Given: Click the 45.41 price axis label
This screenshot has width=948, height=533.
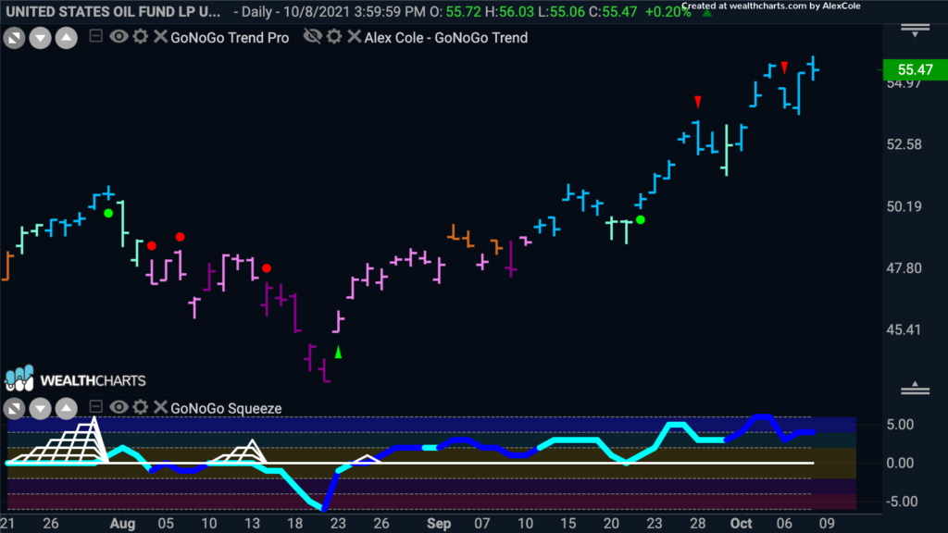Looking at the screenshot, I should [904, 330].
